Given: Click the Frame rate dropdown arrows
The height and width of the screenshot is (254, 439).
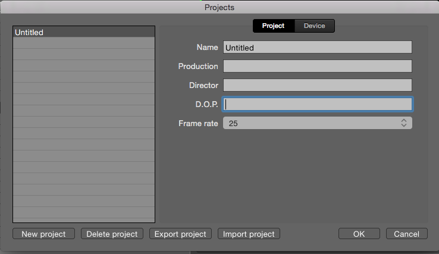Looking at the screenshot, I should pyautogui.click(x=404, y=123).
